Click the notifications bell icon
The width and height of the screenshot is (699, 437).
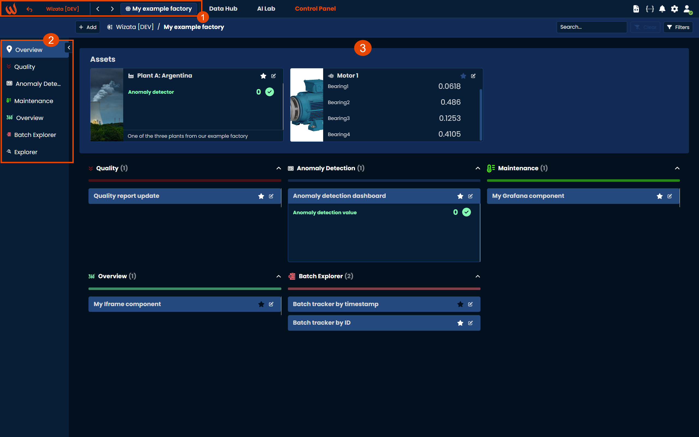pos(662,9)
